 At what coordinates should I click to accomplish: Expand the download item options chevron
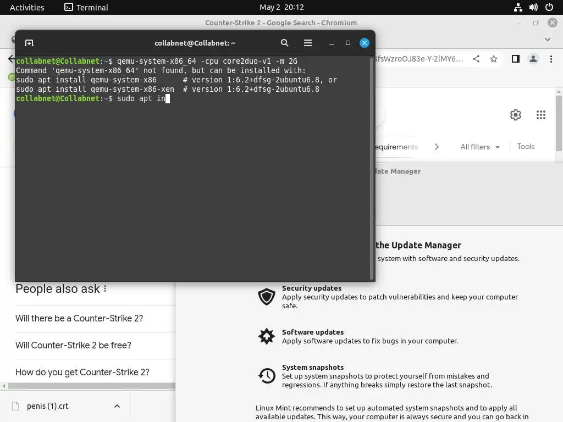[117, 406]
